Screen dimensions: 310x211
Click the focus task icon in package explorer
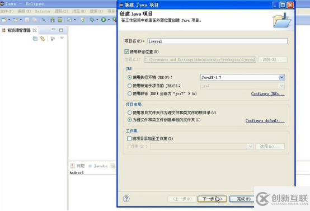pos(53,39)
